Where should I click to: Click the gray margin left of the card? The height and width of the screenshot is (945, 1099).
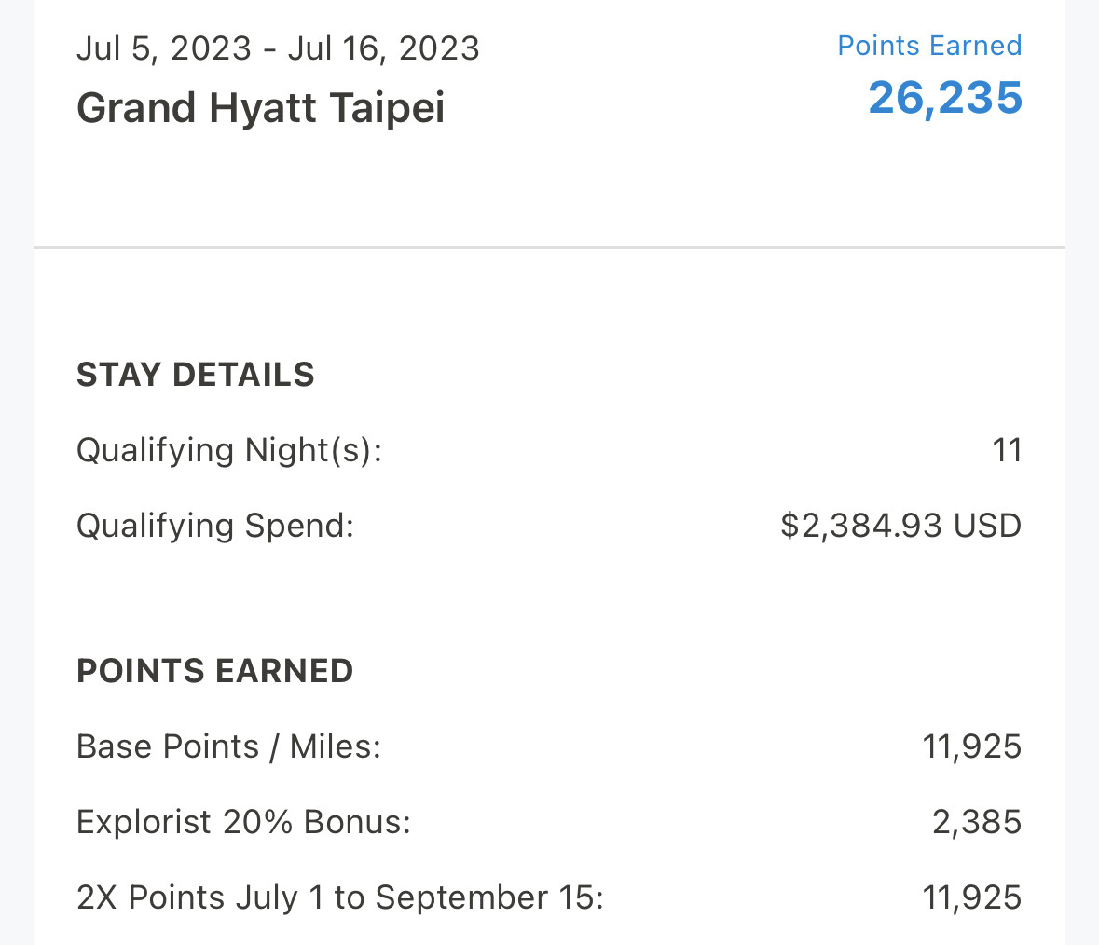16,466
